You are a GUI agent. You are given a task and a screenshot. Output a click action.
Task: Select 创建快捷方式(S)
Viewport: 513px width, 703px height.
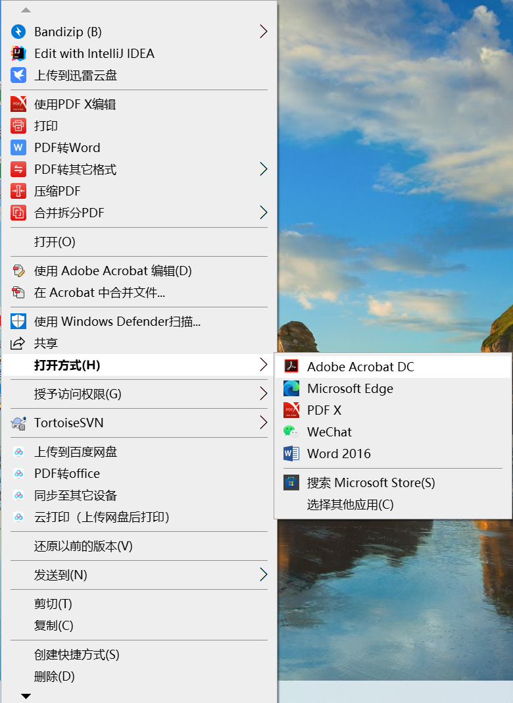click(139, 654)
